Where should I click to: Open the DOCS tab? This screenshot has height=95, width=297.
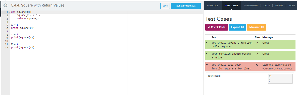(267, 6)
